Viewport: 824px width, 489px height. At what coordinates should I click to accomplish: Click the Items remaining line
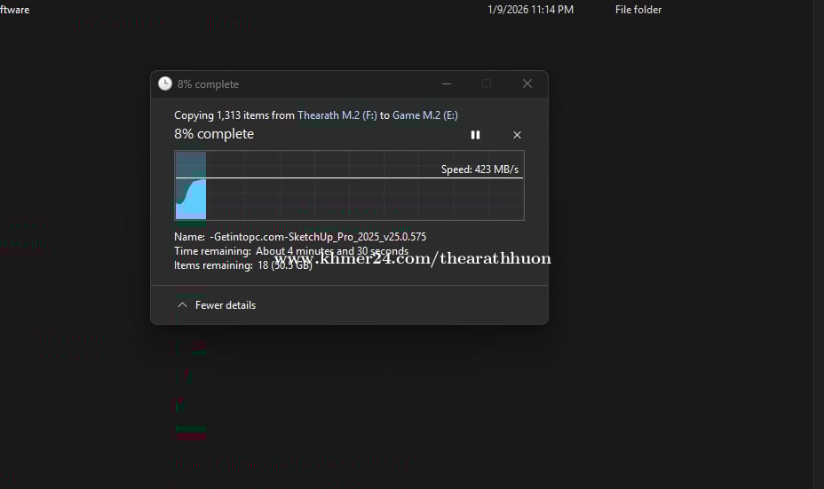coord(242,265)
